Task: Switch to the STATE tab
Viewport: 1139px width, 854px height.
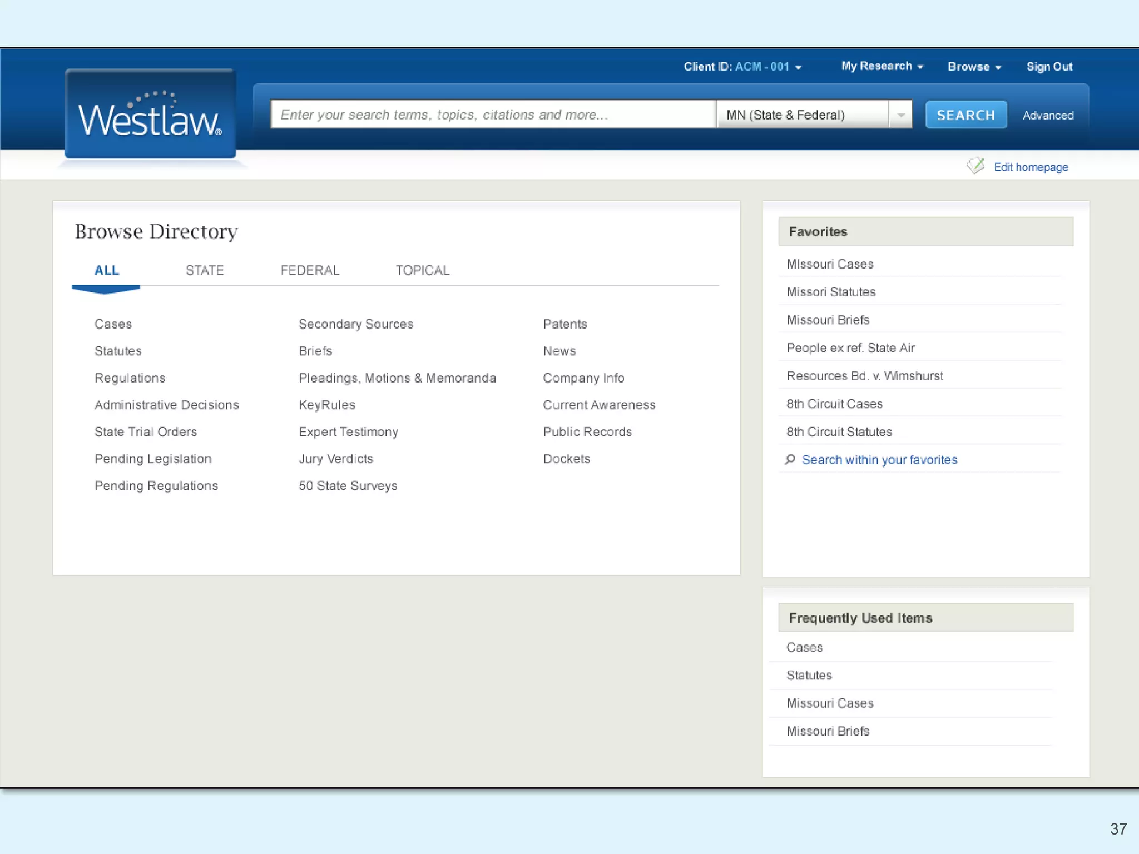Action: click(205, 270)
